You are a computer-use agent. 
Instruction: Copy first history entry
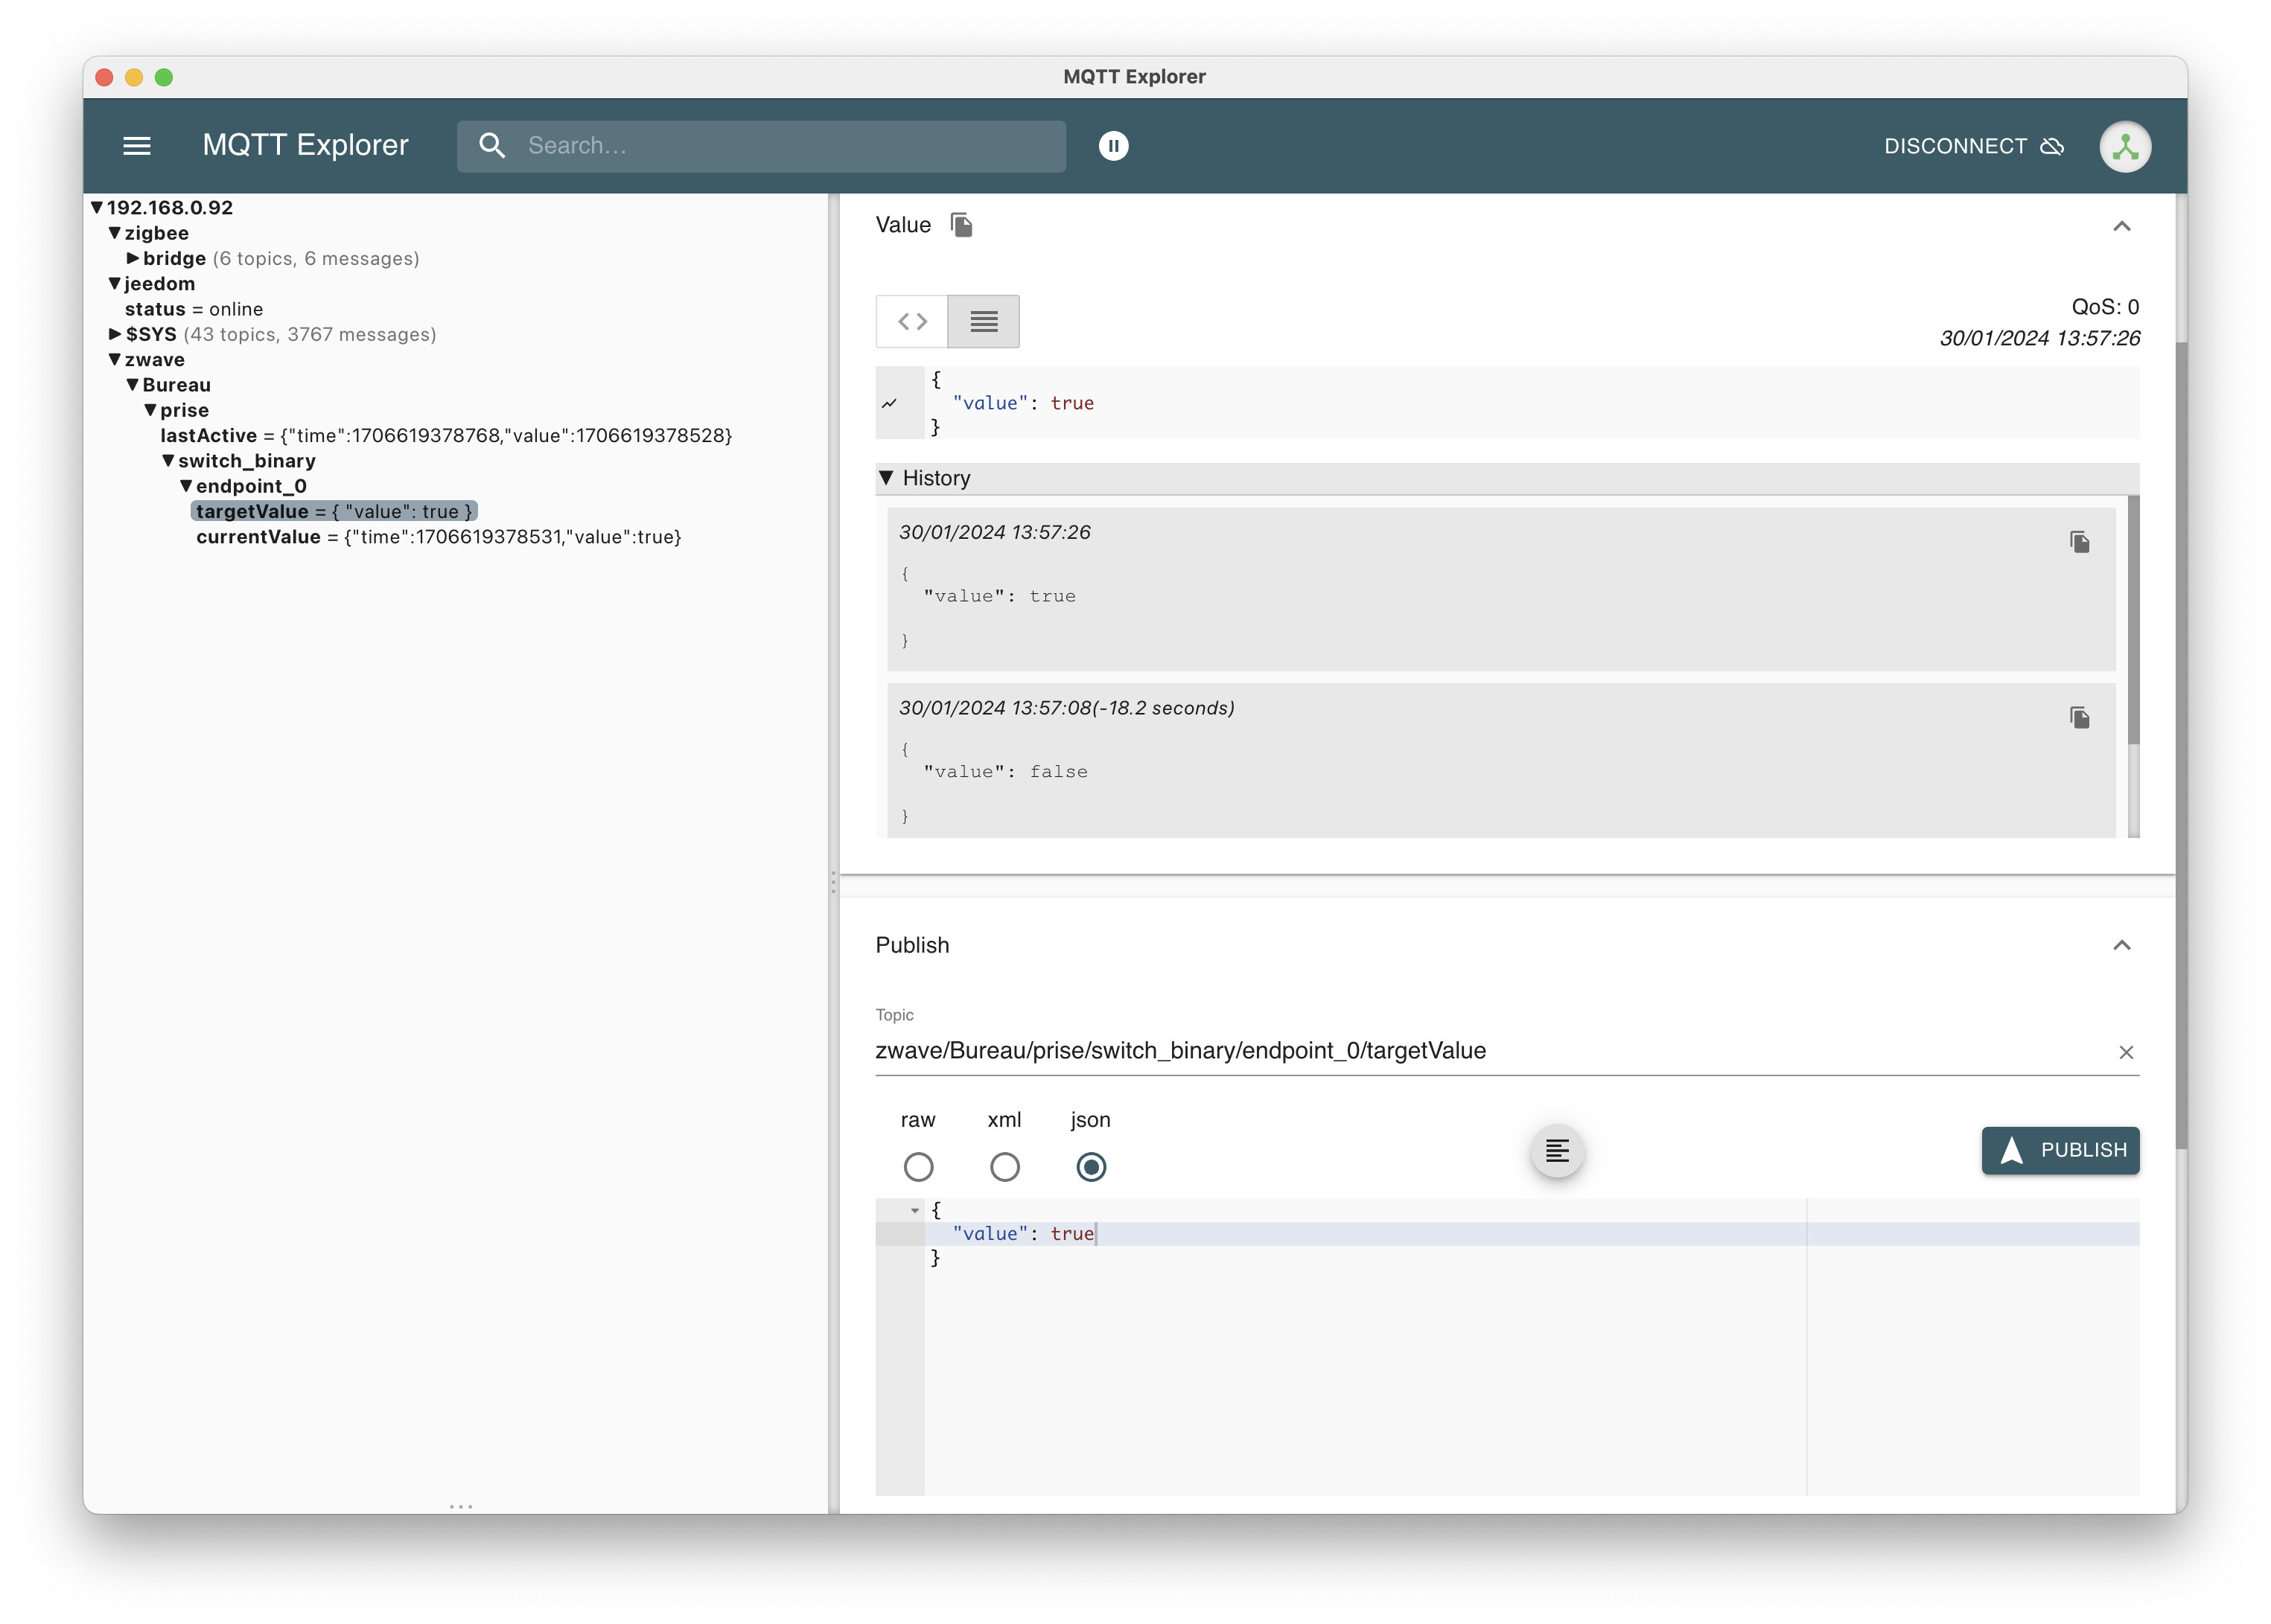[x=2079, y=542]
